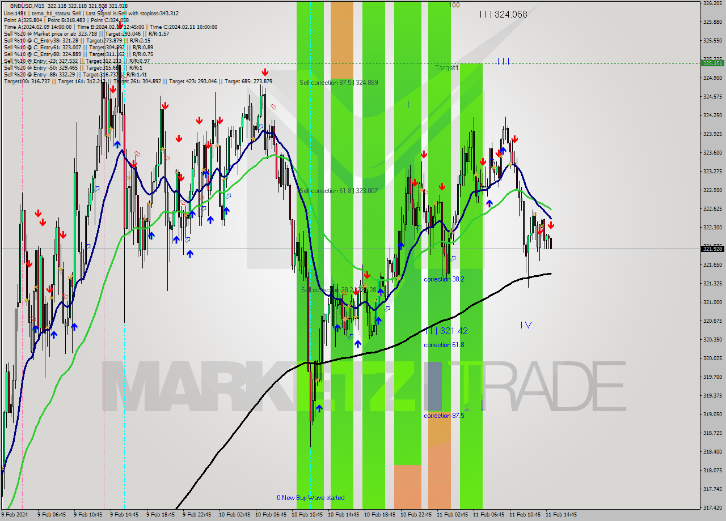Click the 317.420 value on the price axis
This screenshot has height=521, width=726.
click(712, 507)
